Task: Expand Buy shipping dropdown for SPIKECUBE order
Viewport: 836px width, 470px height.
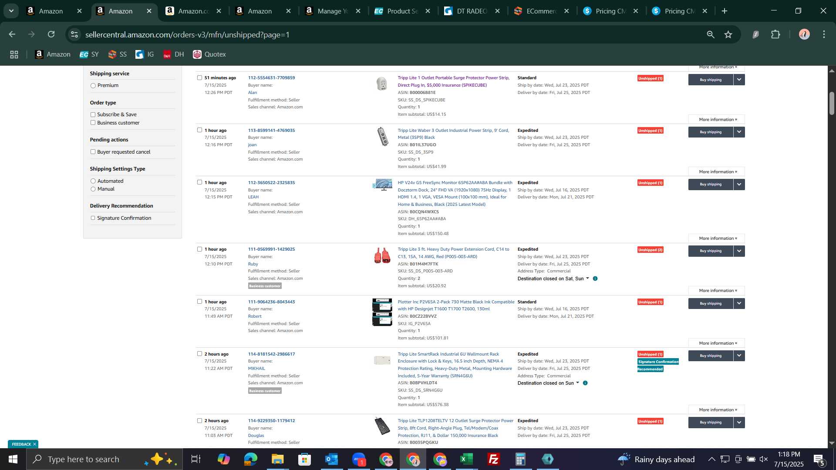Action: (739, 80)
